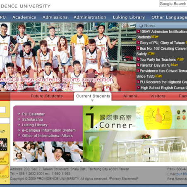Click the i.Corner international office banner
The height and width of the screenshot is (187, 187).
(x=135, y=134)
